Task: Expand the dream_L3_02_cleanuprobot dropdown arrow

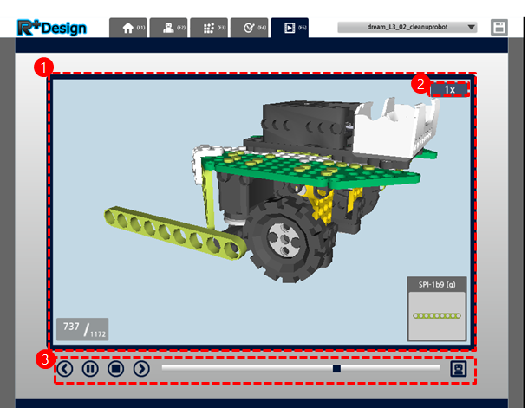Action: point(472,27)
